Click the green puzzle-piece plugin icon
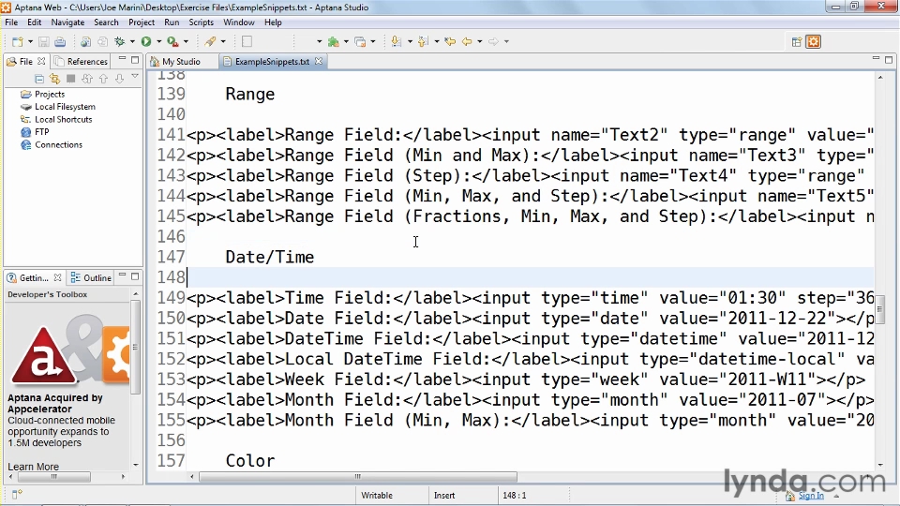This screenshot has height=506, width=900. tap(333, 41)
